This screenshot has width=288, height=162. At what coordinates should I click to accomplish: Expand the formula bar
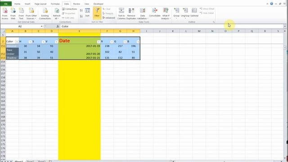(285, 27)
